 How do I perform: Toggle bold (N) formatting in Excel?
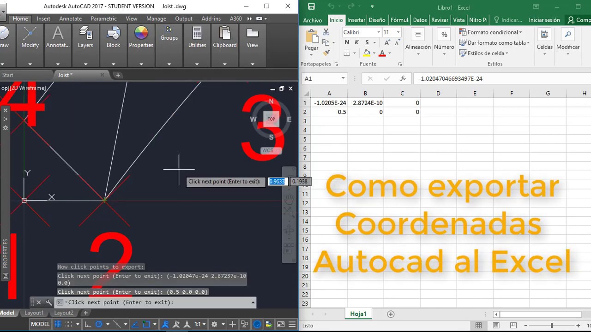click(347, 42)
